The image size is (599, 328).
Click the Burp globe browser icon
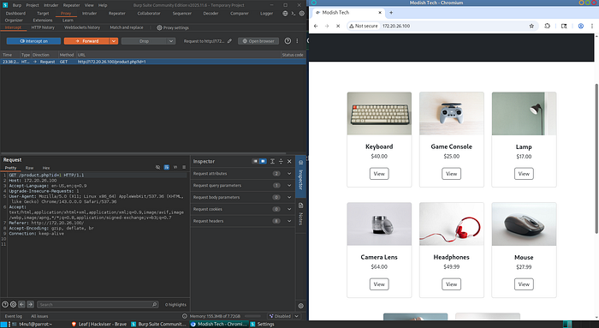click(285, 14)
